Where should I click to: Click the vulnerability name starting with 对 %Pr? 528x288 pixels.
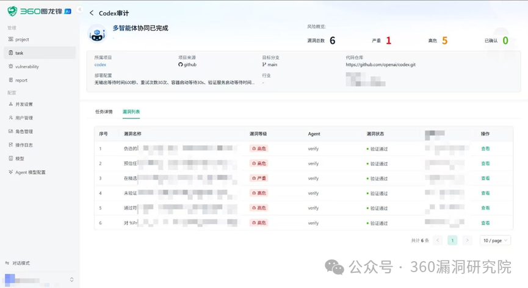(x=181, y=223)
